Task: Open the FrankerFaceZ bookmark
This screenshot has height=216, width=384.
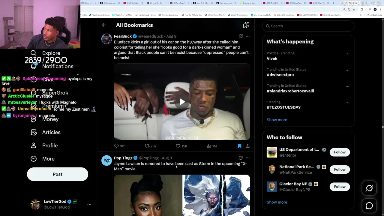Action: tap(146, 15)
